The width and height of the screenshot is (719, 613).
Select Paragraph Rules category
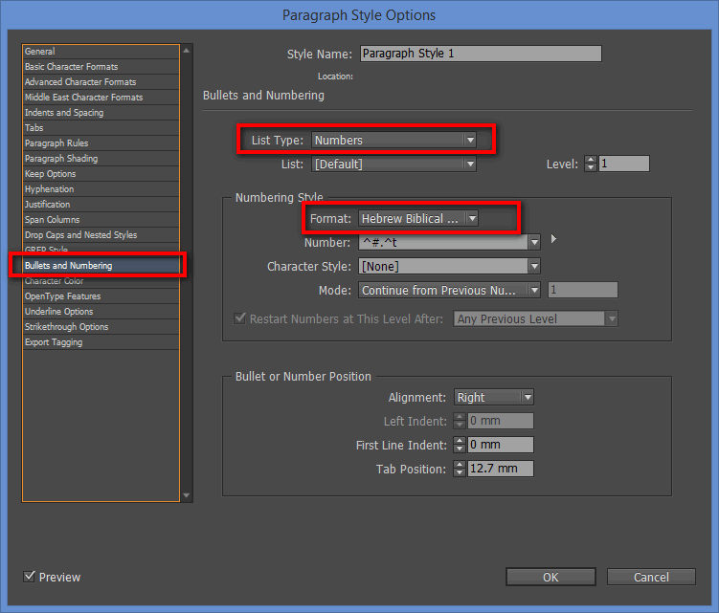[101, 142]
